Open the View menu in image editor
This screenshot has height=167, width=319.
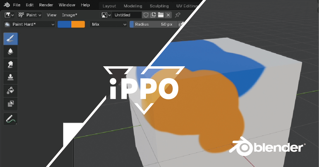52,15
